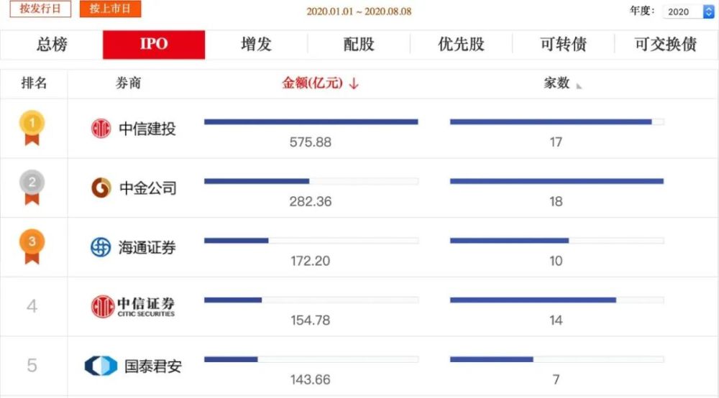This screenshot has width=719, height=398.
Task: Sort by 家数 column arrow
Action: click(579, 85)
